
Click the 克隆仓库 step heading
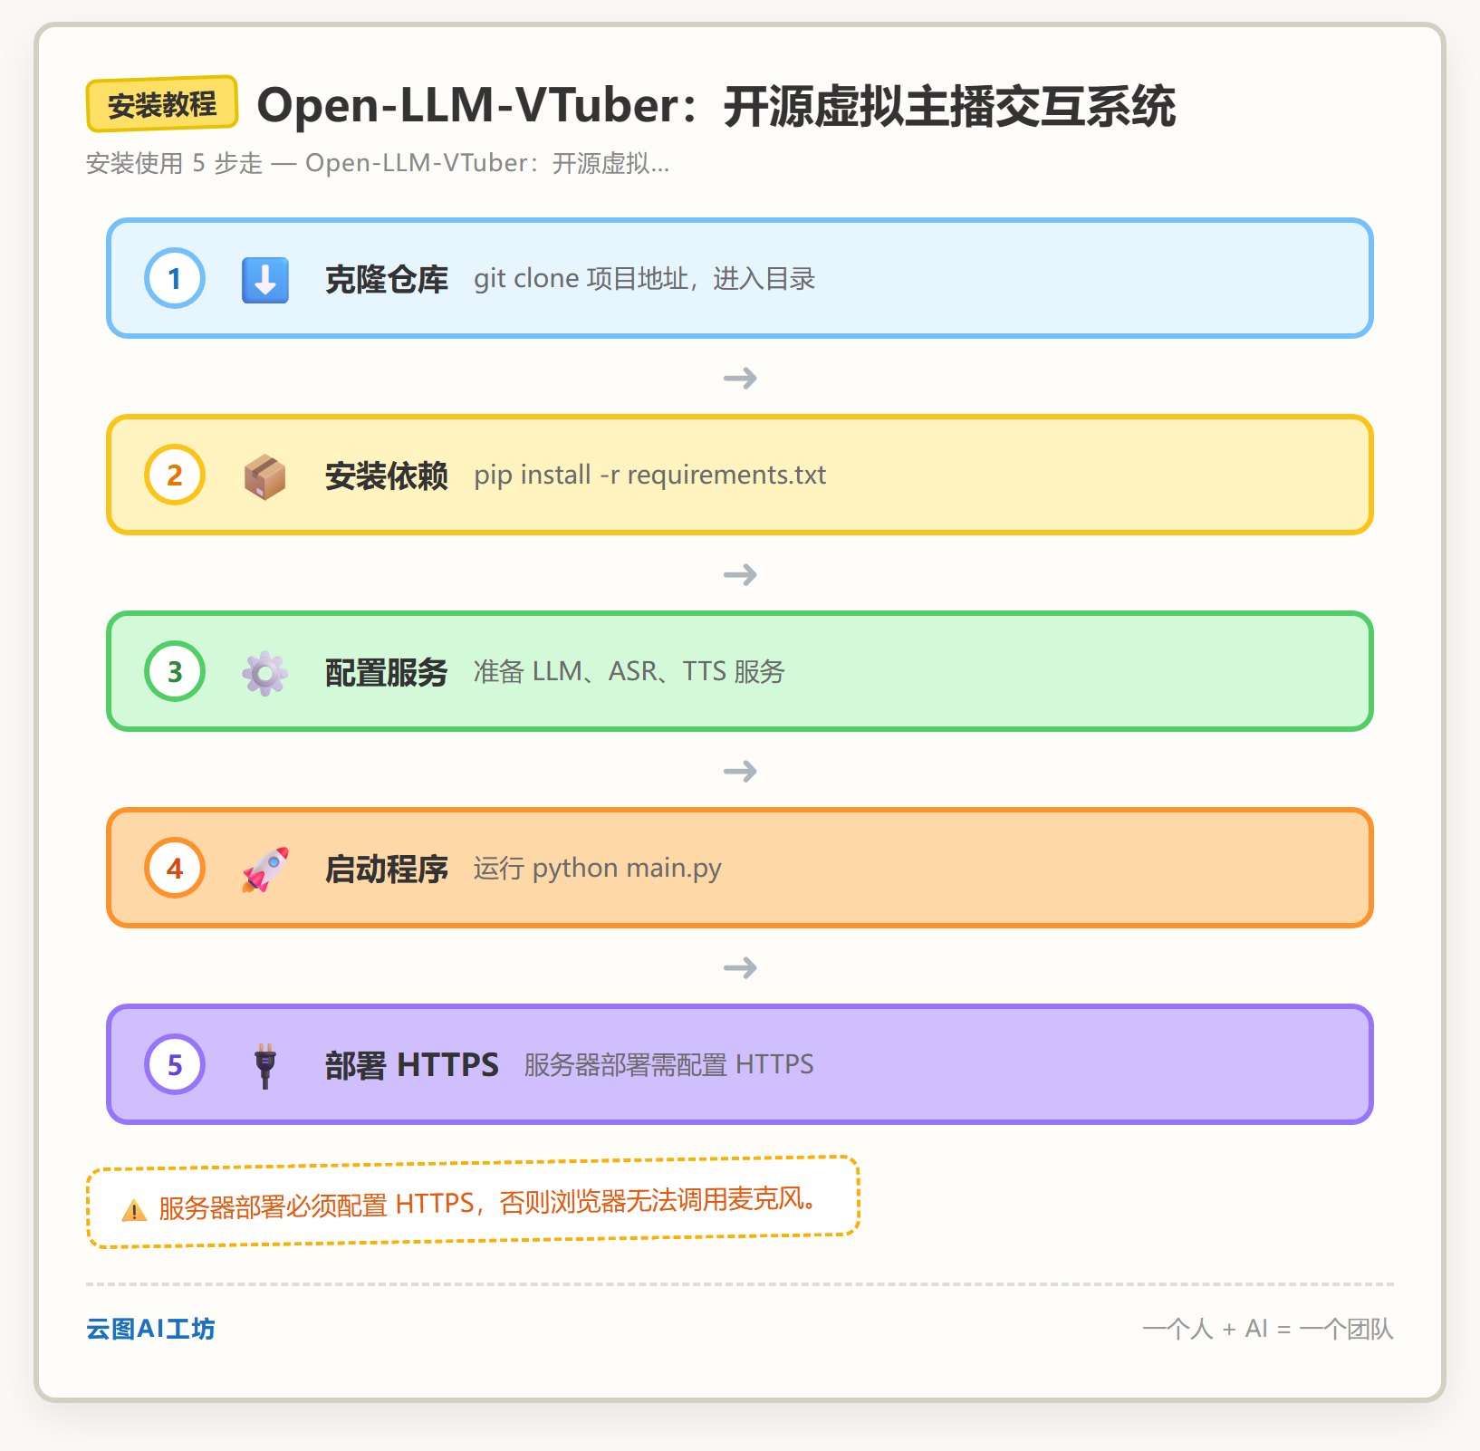pyautogui.click(x=387, y=279)
